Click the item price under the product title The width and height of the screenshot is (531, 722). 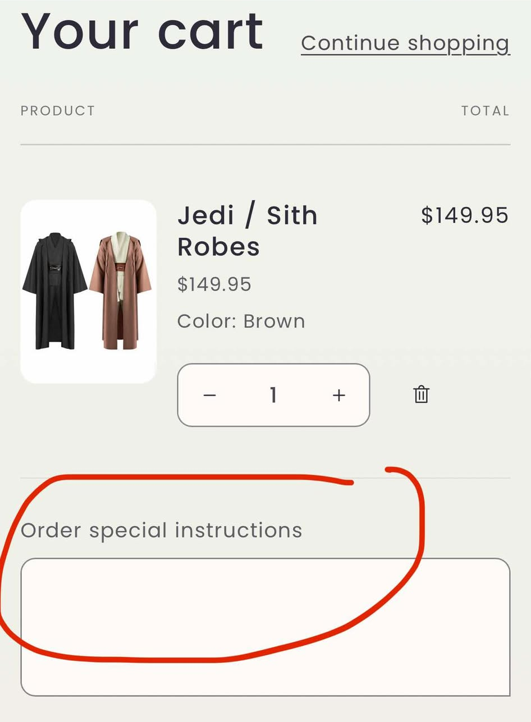[x=214, y=284]
